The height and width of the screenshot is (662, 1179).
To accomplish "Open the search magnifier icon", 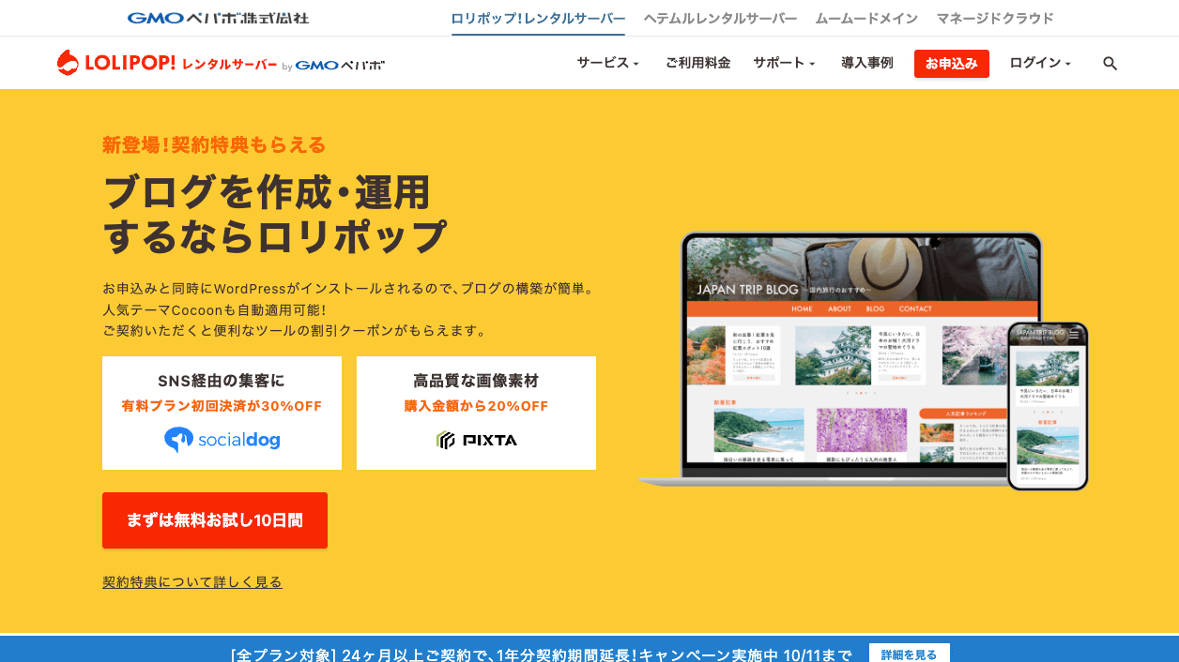I will [1110, 64].
